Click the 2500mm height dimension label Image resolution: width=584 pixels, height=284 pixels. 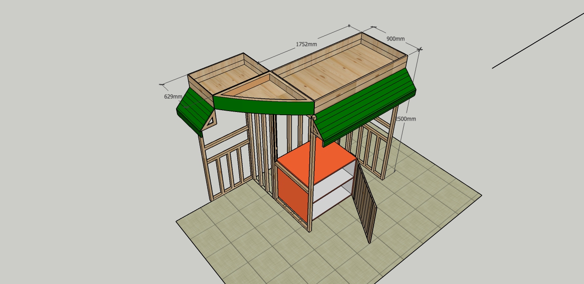(405, 119)
